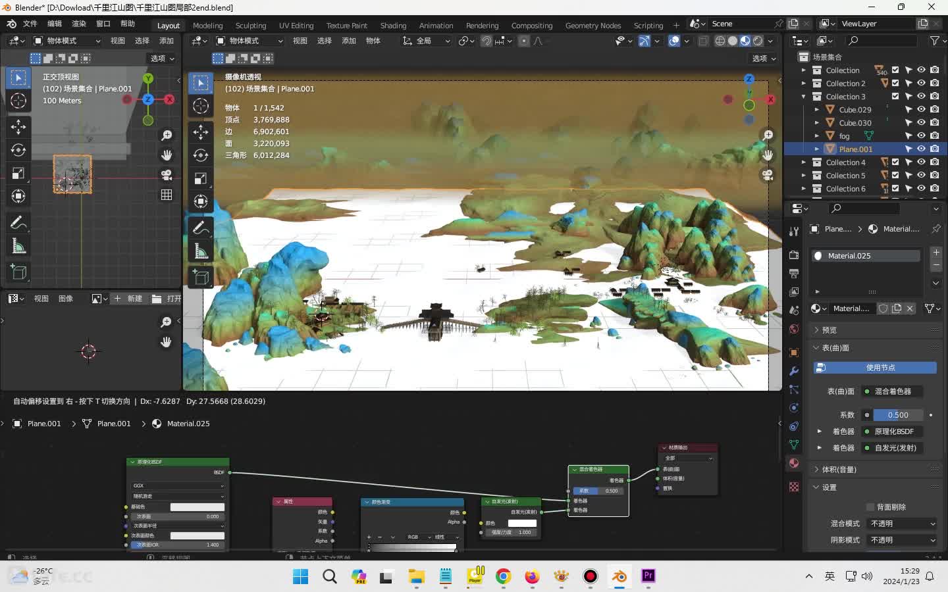The height and width of the screenshot is (592, 948).
Task: Disable Plane.001 render camera icon
Action: pyautogui.click(x=935, y=149)
